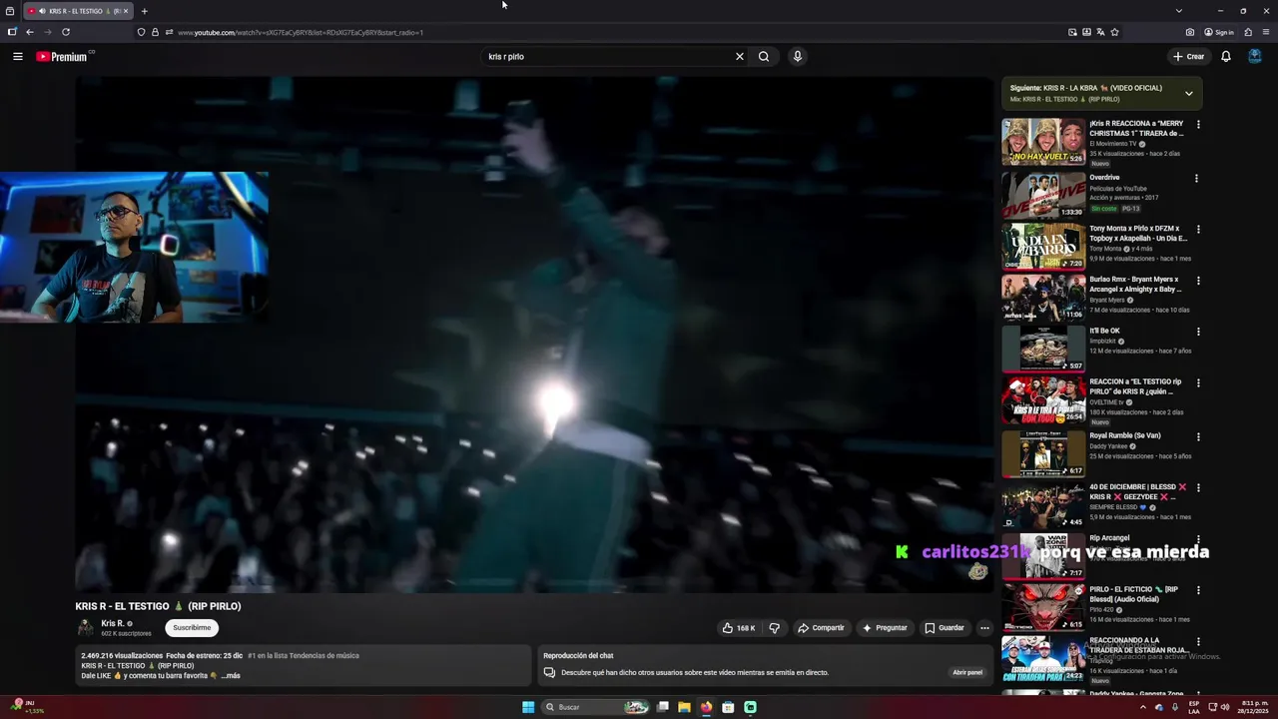Expand description with '...más'

231,676
